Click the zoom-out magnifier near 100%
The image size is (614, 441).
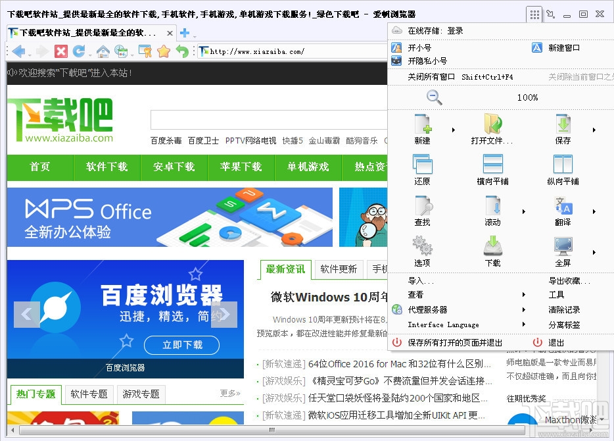tap(434, 97)
